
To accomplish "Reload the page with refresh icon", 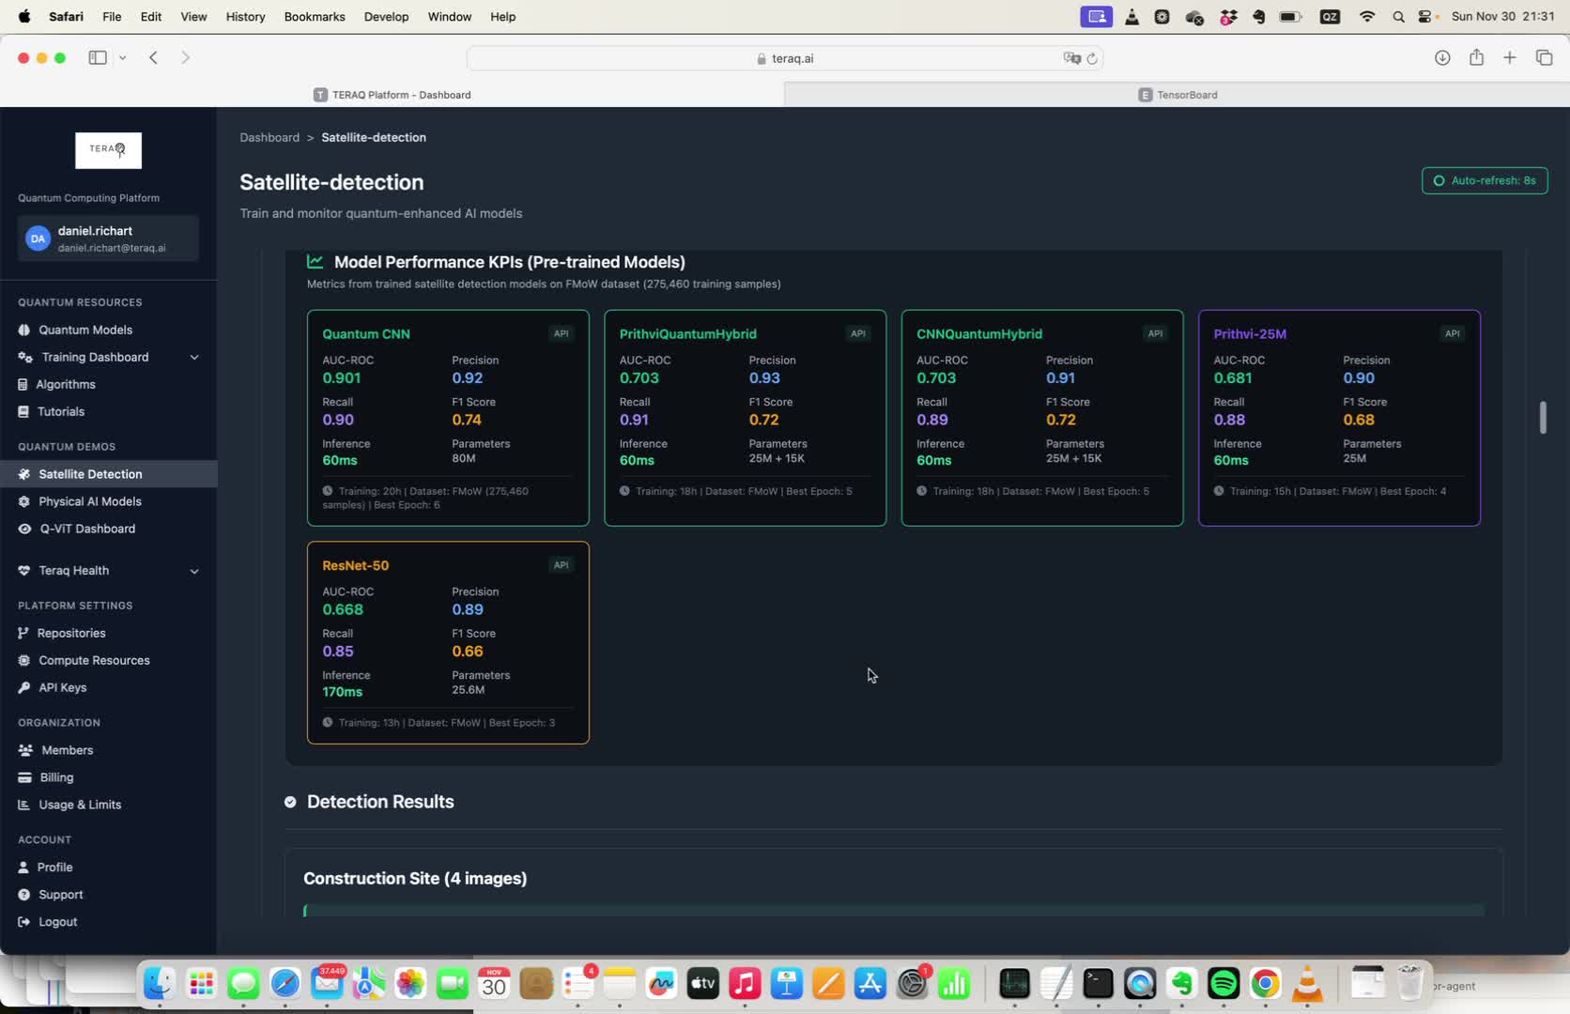I will click(x=1092, y=58).
